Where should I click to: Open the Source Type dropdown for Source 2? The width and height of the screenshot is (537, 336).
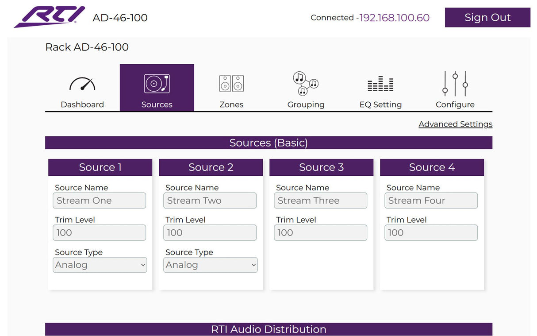click(210, 265)
